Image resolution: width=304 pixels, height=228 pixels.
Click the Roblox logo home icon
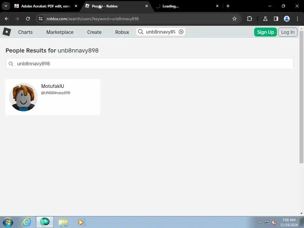coord(7,31)
